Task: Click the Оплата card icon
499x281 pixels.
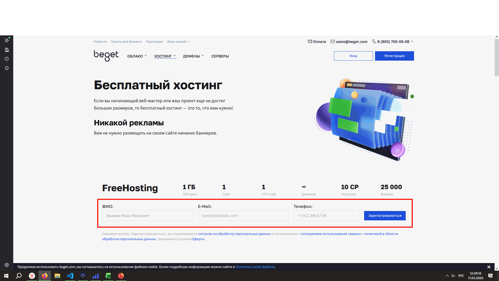Action: 310,41
